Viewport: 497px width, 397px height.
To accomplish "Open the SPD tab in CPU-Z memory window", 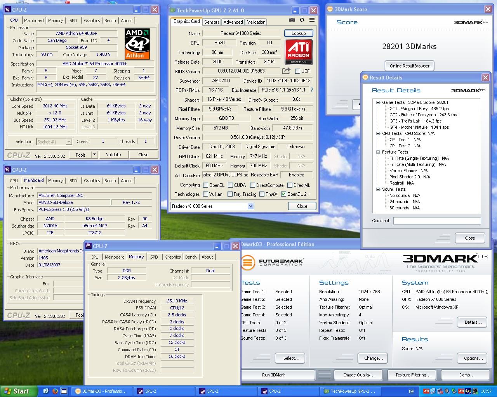I will pos(154,257).
